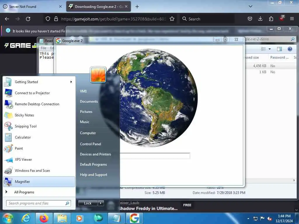Image resolution: width=299 pixels, height=224 pixels.
Task: Launch Connect to a Projector
Action: click(39, 93)
